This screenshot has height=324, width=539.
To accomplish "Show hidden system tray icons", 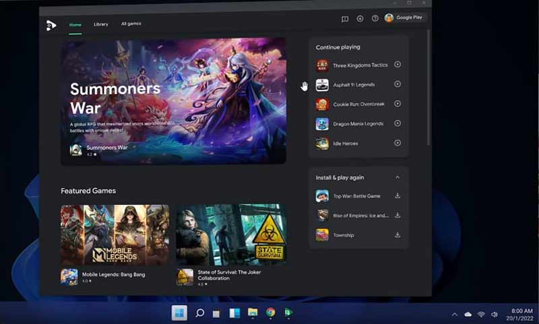I will [454, 314].
